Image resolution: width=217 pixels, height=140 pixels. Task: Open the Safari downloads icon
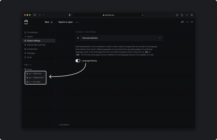pyautogui.click(x=177, y=15)
